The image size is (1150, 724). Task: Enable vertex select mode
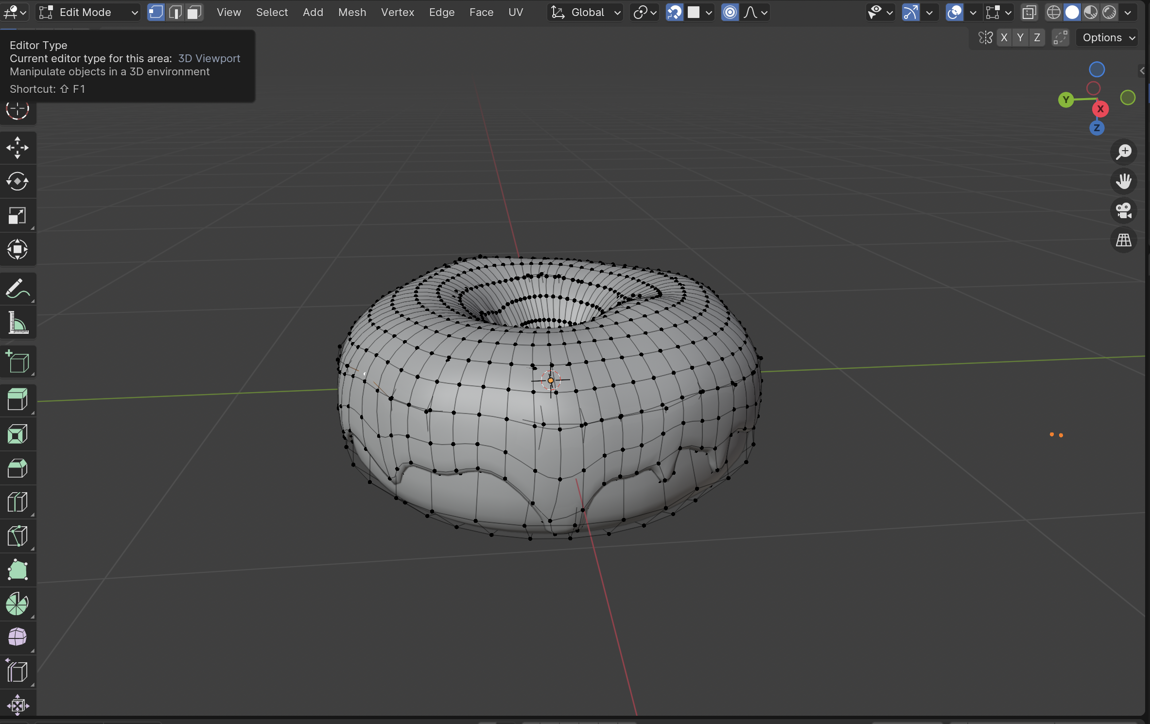click(156, 12)
